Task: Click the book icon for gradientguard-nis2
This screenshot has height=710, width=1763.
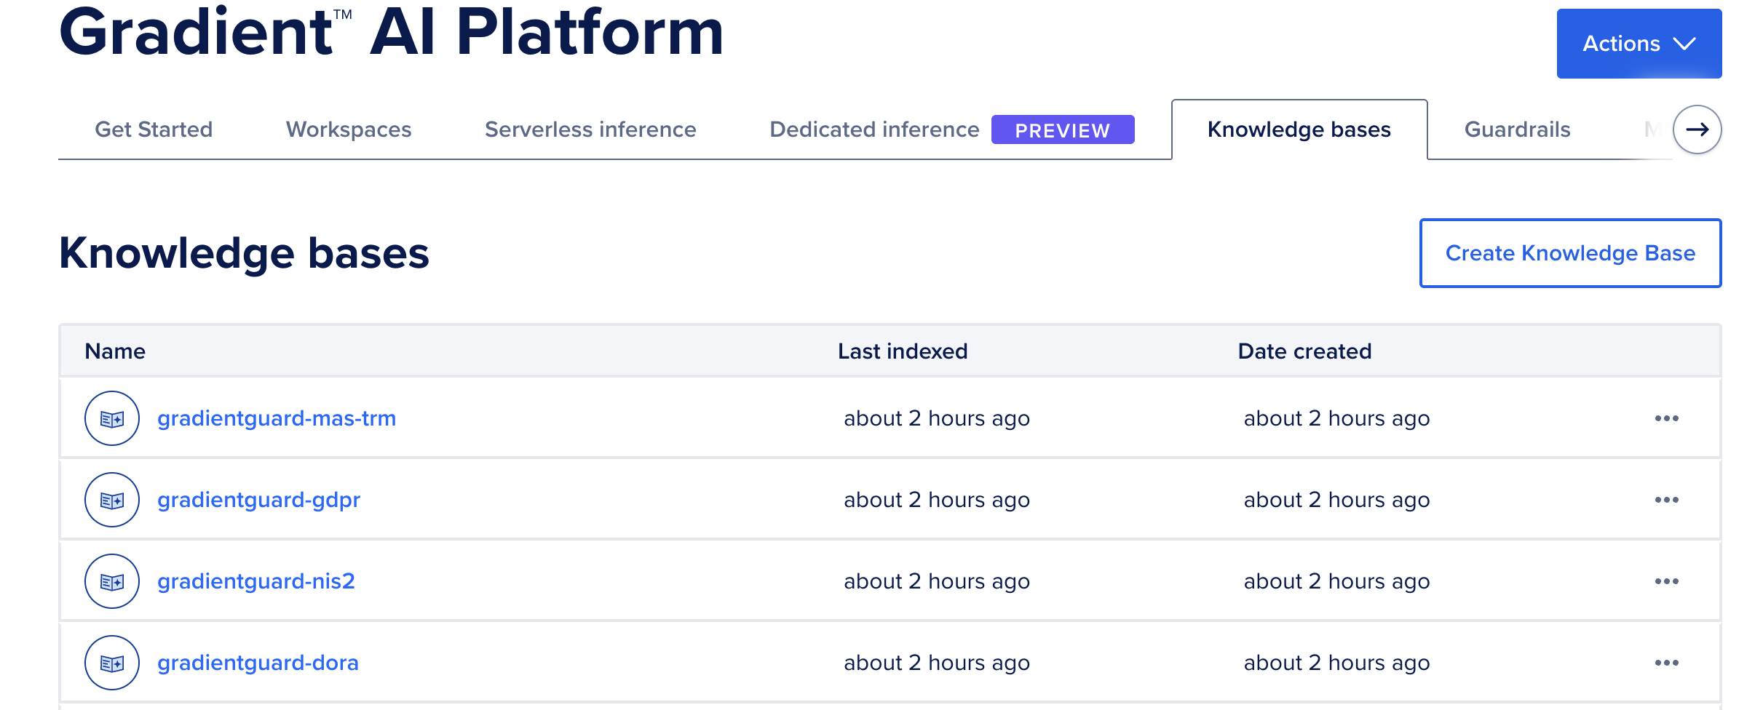Action: coord(112,581)
